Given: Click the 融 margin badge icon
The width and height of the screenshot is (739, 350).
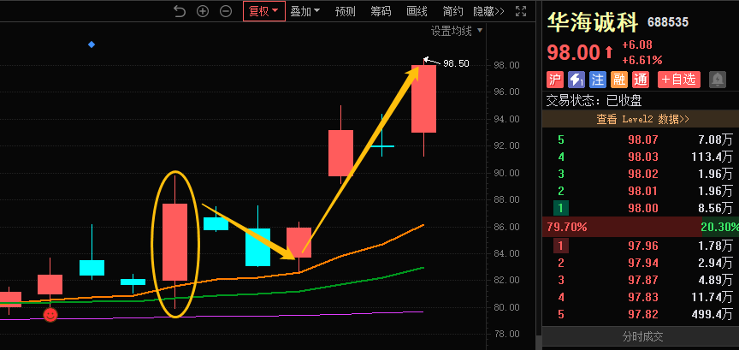Looking at the screenshot, I should (x=618, y=80).
